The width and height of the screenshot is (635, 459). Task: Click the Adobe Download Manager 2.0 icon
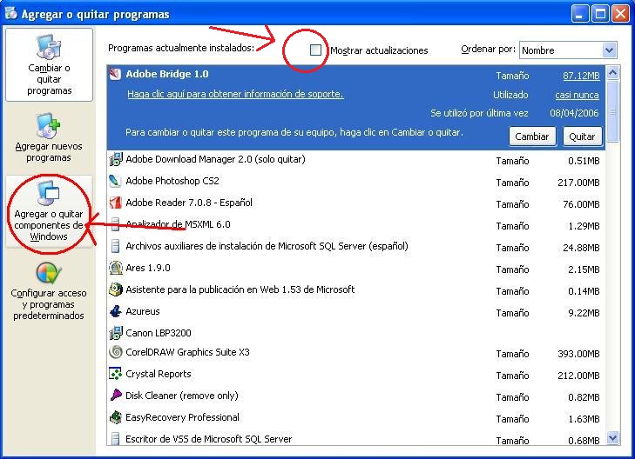tap(116, 159)
